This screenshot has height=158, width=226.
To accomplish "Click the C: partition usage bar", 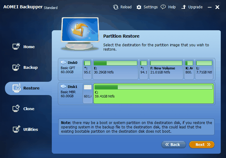I will click(154, 87).
